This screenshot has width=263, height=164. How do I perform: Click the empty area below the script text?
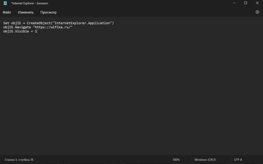coord(131,92)
